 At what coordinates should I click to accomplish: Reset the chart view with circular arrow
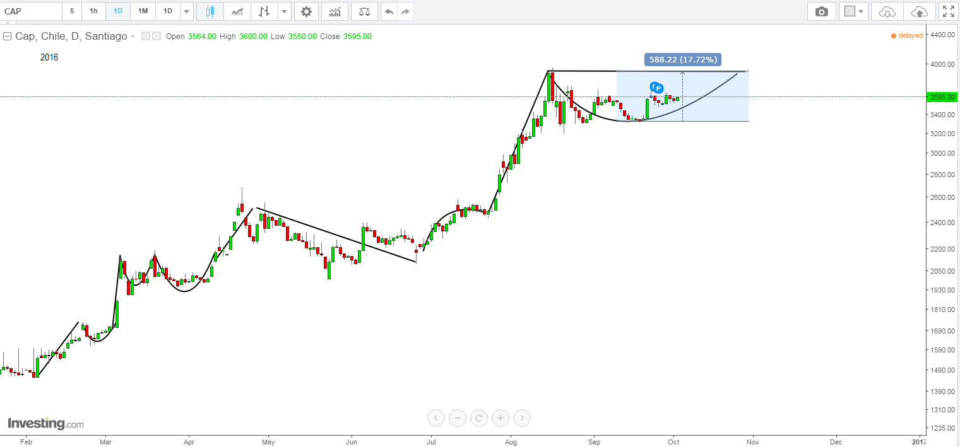(x=479, y=417)
